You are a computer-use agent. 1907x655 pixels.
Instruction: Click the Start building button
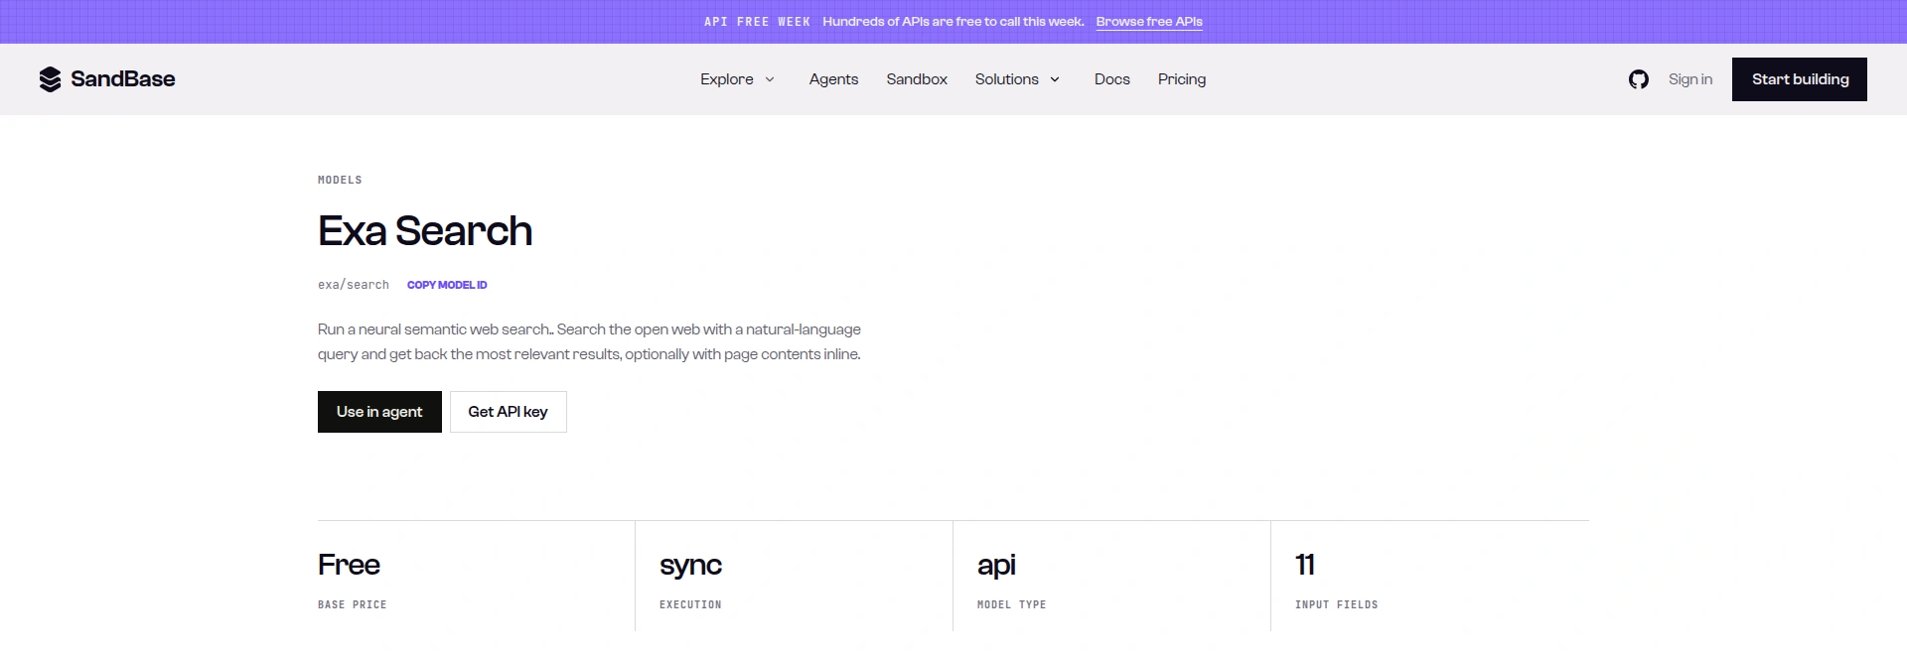coord(1800,79)
